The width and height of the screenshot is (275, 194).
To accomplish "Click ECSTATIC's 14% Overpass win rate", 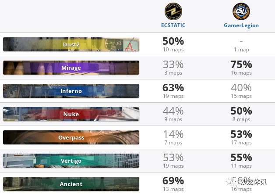I will click(x=173, y=134).
